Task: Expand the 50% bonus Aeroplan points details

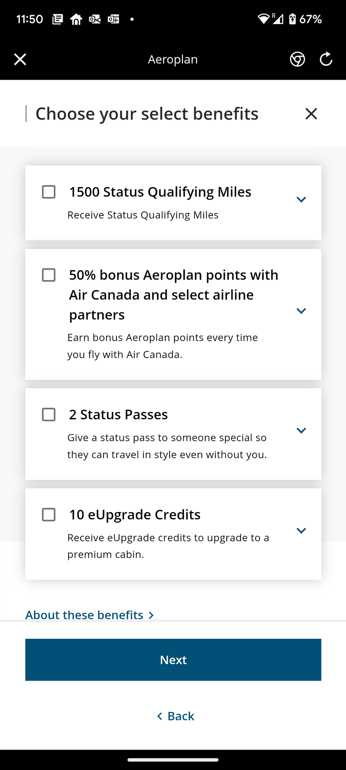Action: click(301, 311)
